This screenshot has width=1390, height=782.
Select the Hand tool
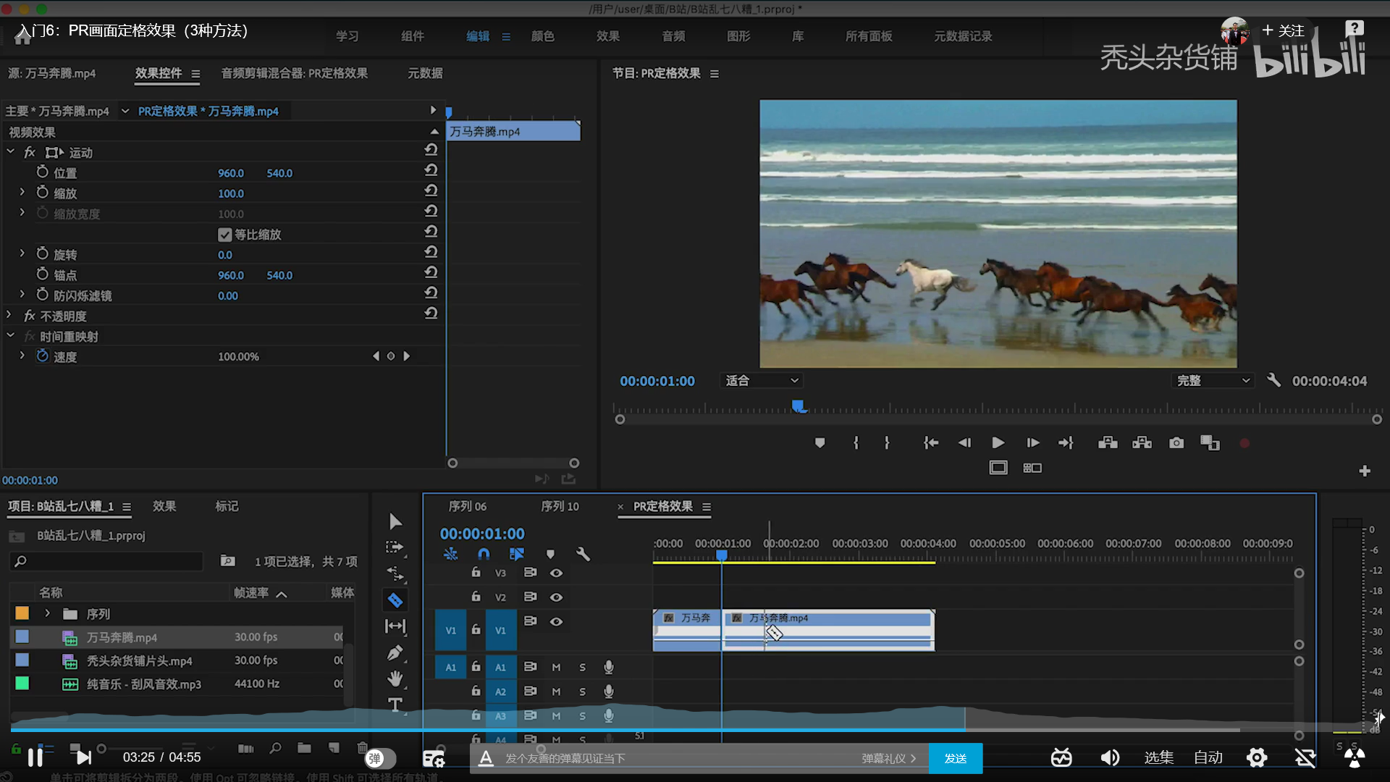(x=395, y=678)
